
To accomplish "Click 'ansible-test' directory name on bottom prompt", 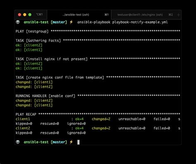I will [36, 142].
